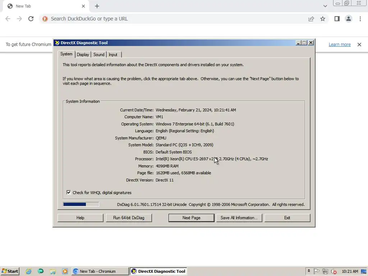Image resolution: width=368 pixels, height=276 pixels.
Task: Open the Windows Start menu
Action: [10, 271]
